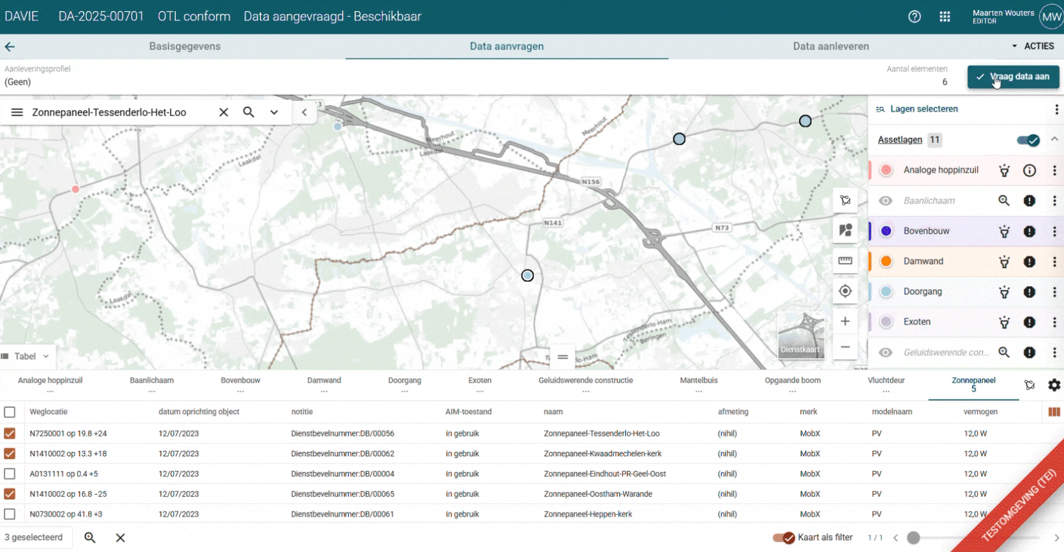Click Bovenbouw filter icon

coord(1004,231)
